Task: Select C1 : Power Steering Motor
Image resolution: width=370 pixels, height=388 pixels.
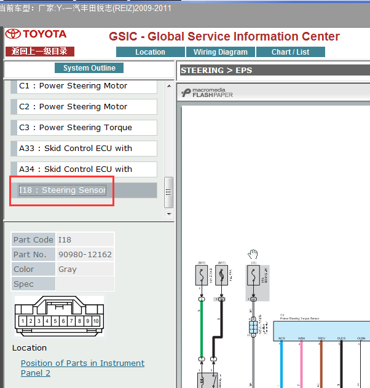Action: tap(84, 86)
